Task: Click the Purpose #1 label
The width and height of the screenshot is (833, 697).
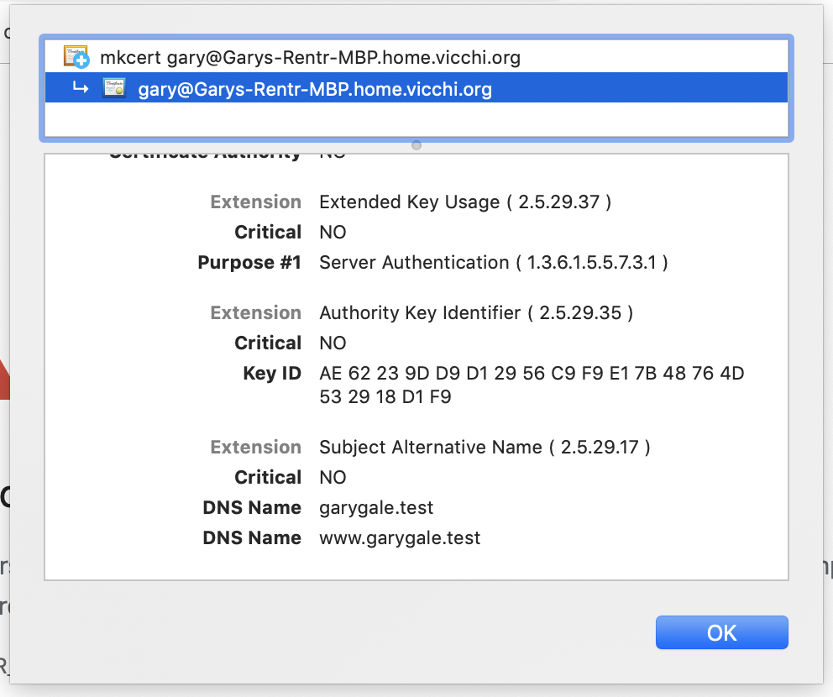Action: [249, 263]
